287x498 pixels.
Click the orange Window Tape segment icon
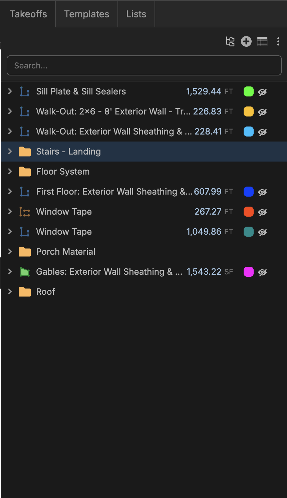tap(25, 212)
